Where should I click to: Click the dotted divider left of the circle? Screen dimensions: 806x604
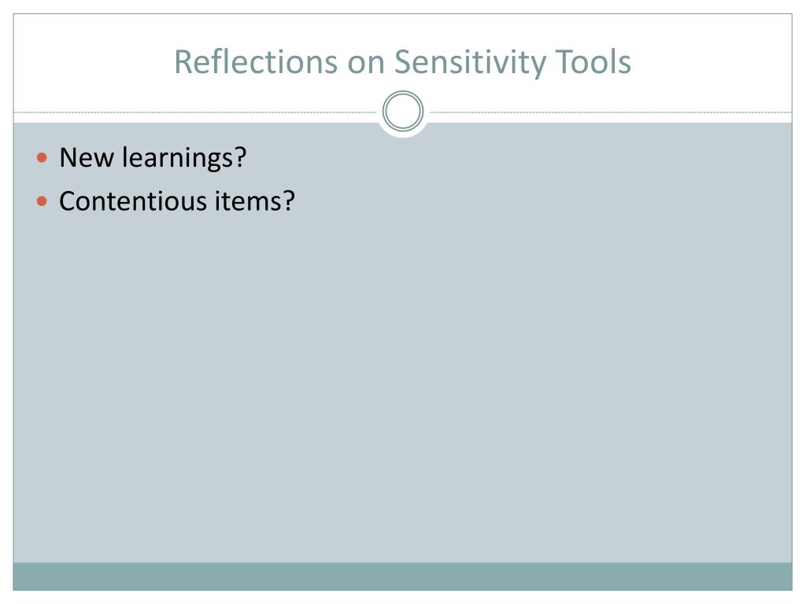pyautogui.click(x=197, y=112)
